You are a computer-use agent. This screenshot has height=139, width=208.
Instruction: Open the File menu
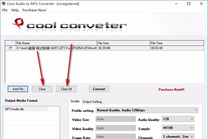tap(5, 10)
